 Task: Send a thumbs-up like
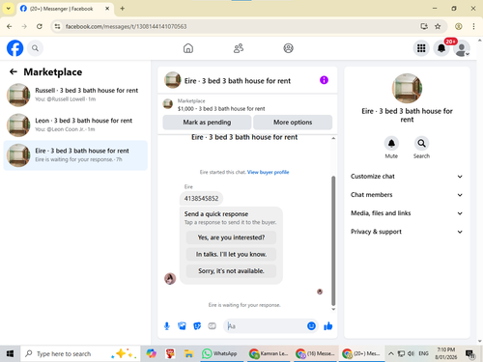tap(328, 326)
